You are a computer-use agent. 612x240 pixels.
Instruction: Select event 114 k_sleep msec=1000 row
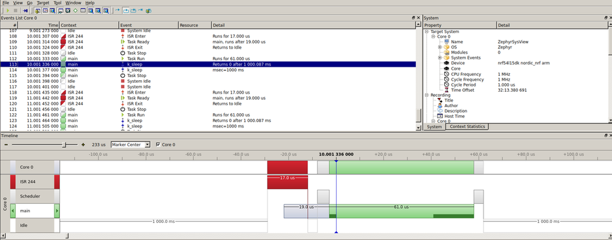tap(207, 70)
